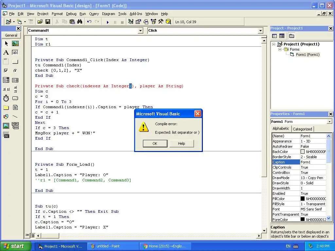The height and width of the screenshot is (251, 335).
Task: Click the Save Project floppy icon
Action: point(48,22)
